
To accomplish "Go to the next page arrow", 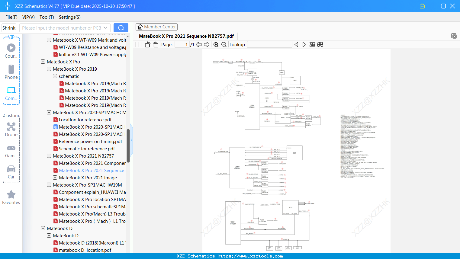I will click(207, 45).
